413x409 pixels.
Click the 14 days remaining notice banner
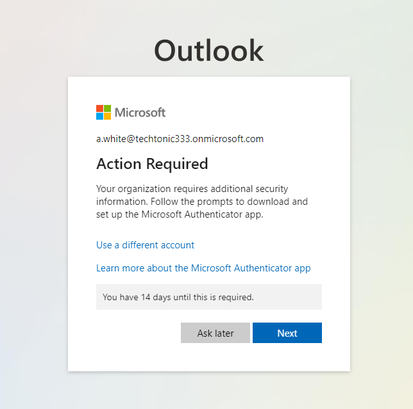point(208,297)
